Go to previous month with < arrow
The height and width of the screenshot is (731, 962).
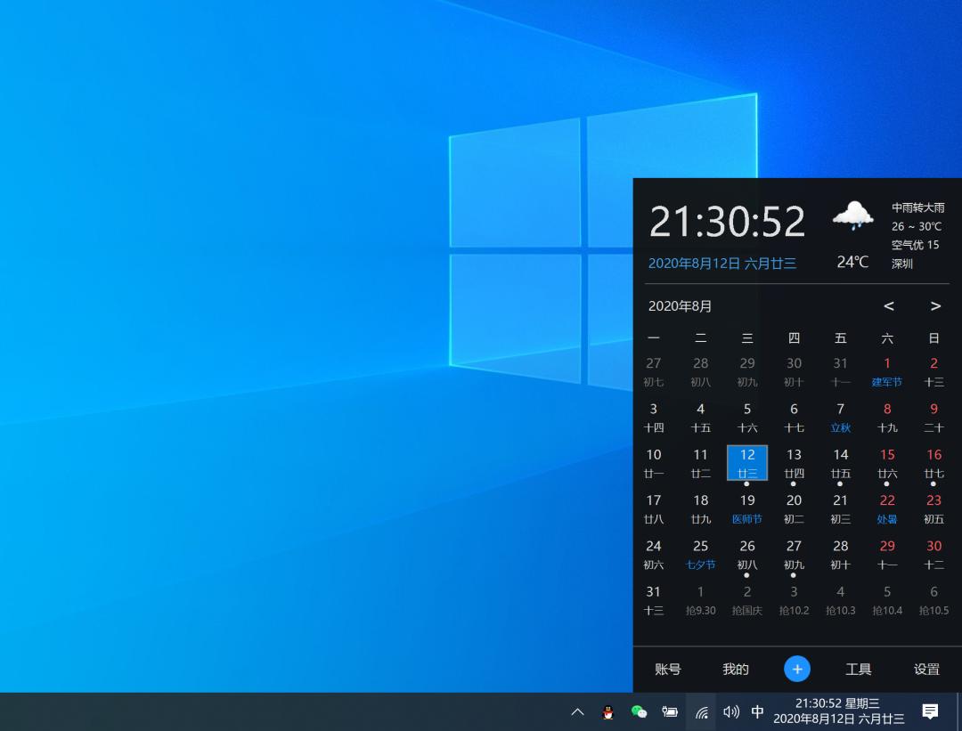[x=888, y=305]
